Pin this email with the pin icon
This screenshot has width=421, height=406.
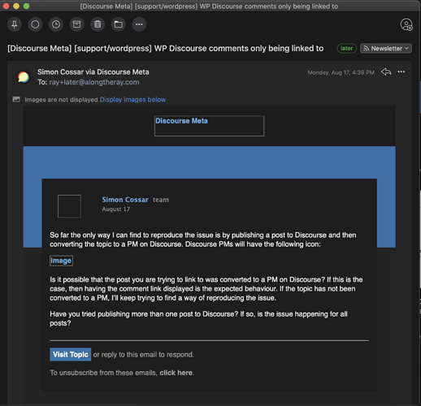coord(15,24)
